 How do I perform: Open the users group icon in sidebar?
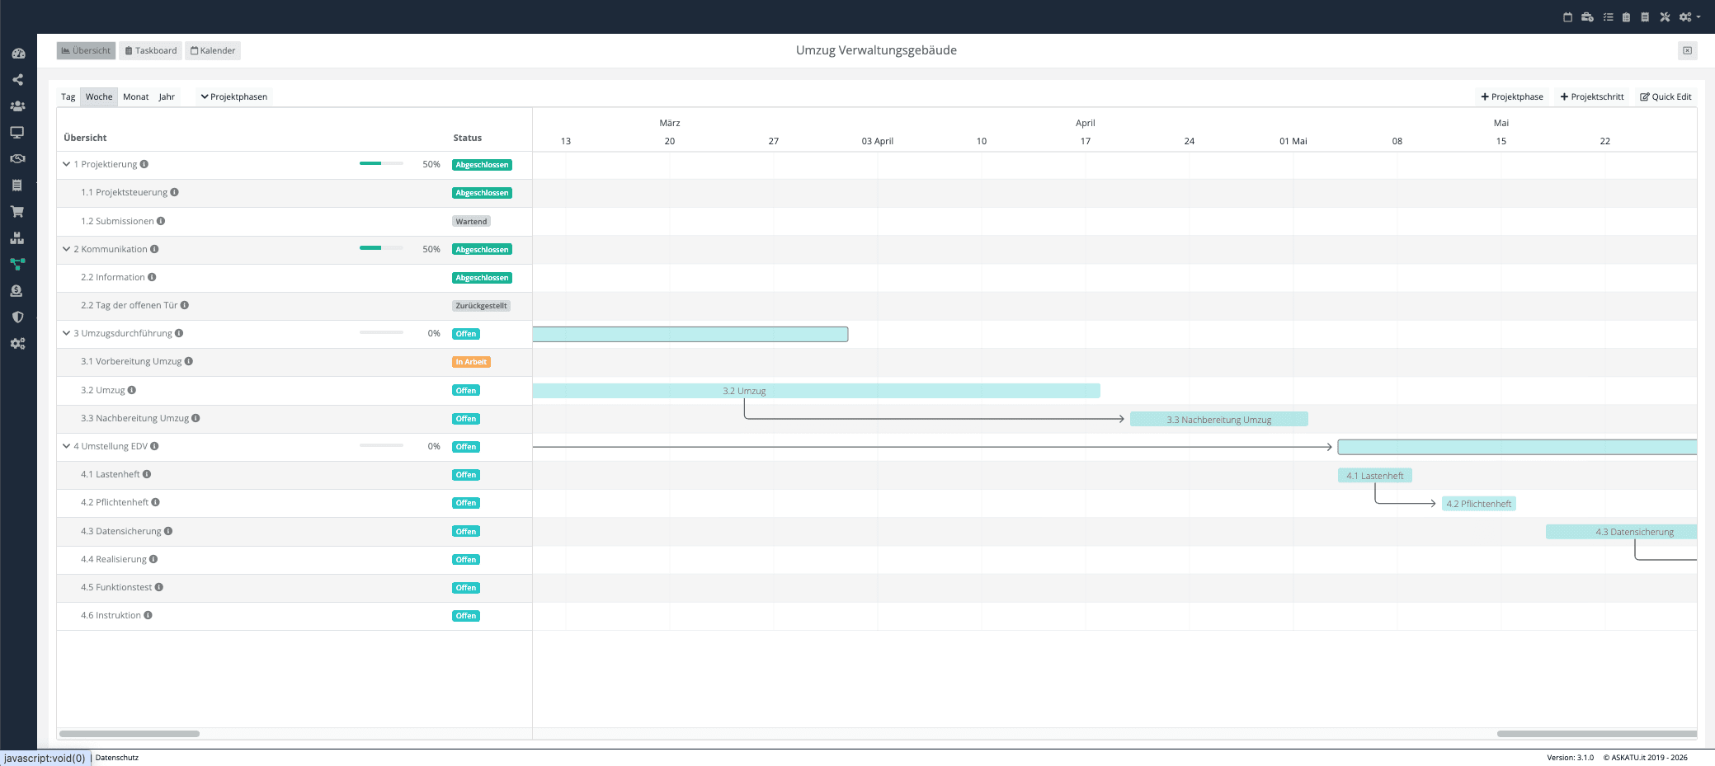[17, 106]
